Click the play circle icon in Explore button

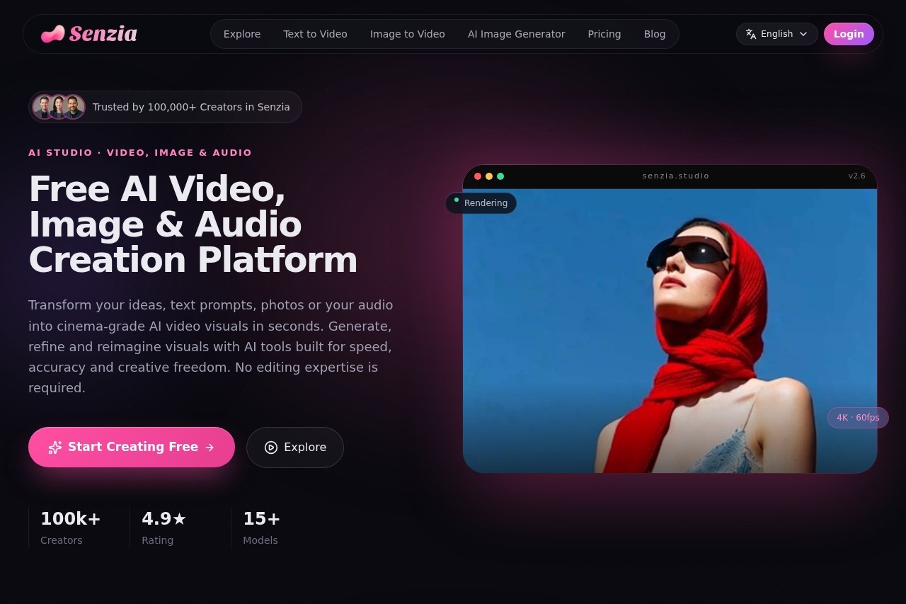271,448
